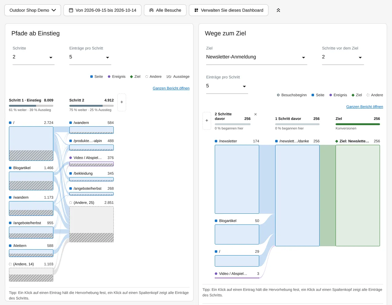Click the Ziel legend entry in Wege zum Ziel

pyautogui.click(x=357, y=95)
